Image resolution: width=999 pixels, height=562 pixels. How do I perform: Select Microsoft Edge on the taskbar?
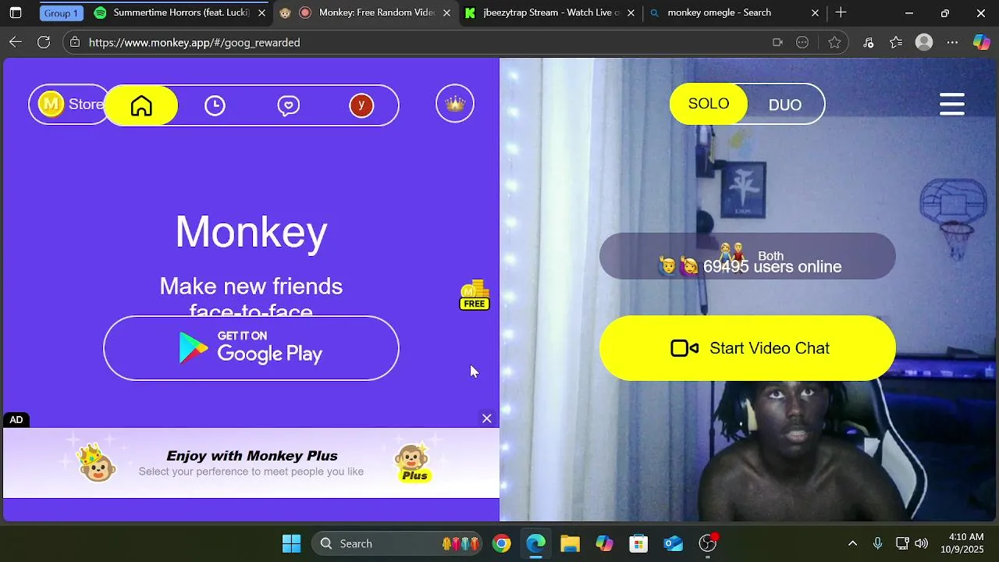pyautogui.click(x=535, y=543)
